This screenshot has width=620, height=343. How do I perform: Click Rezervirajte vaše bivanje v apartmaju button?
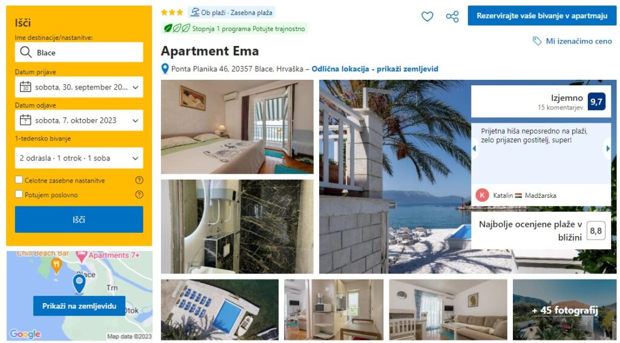point(542,16)
